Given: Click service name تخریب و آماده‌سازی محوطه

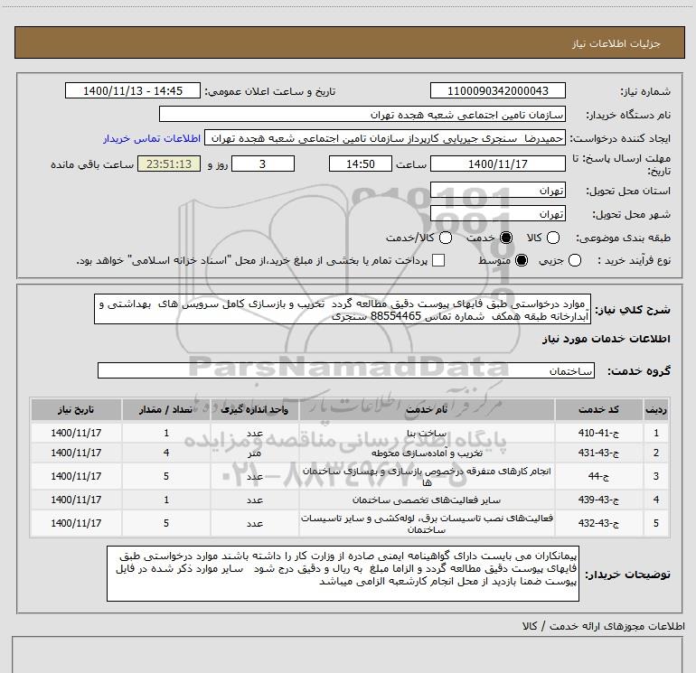Looking at the screenshot, I should pos(427,453).
